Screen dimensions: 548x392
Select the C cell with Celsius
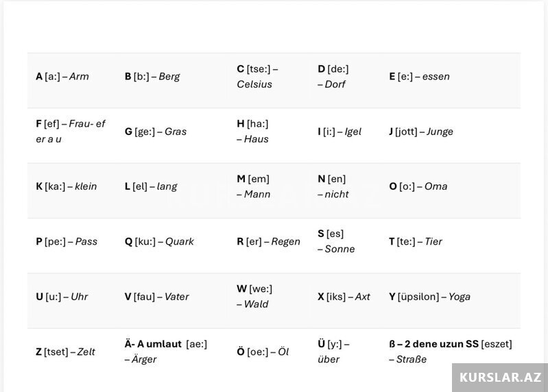tap(257, 77)
